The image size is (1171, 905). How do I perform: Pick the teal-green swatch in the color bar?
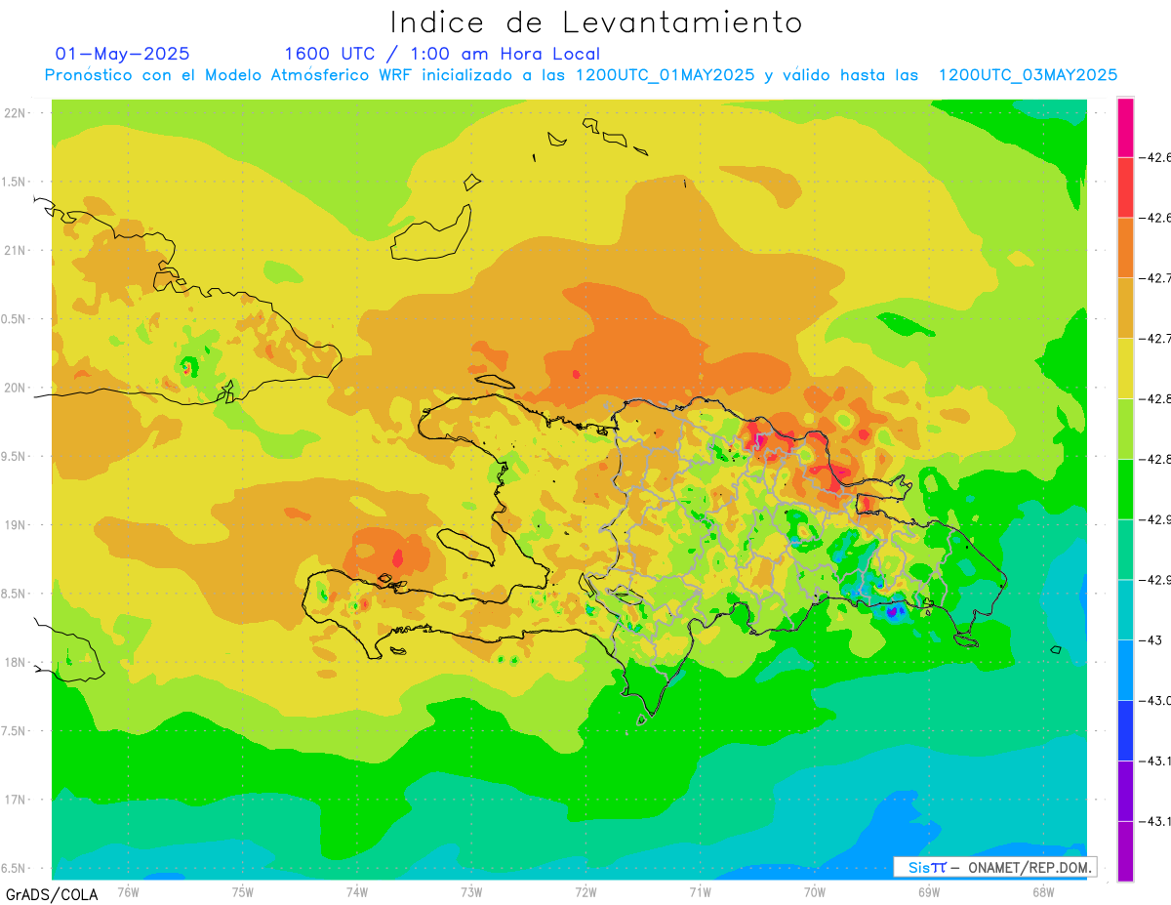point(1125,551)
